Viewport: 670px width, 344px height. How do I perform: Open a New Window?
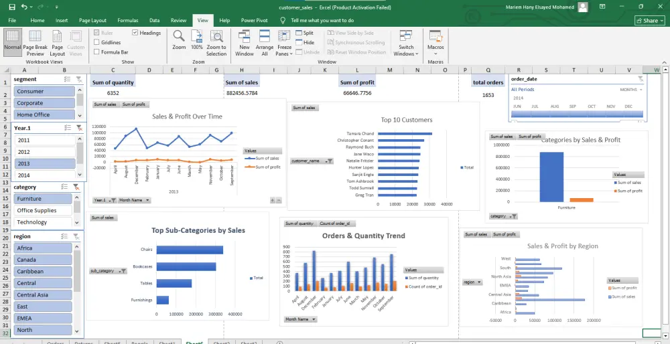pos(245,43)
